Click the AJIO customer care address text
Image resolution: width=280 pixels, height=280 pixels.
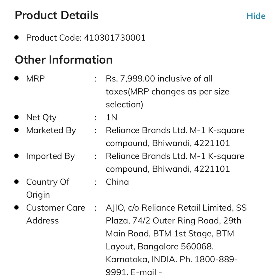click(176, 240)
